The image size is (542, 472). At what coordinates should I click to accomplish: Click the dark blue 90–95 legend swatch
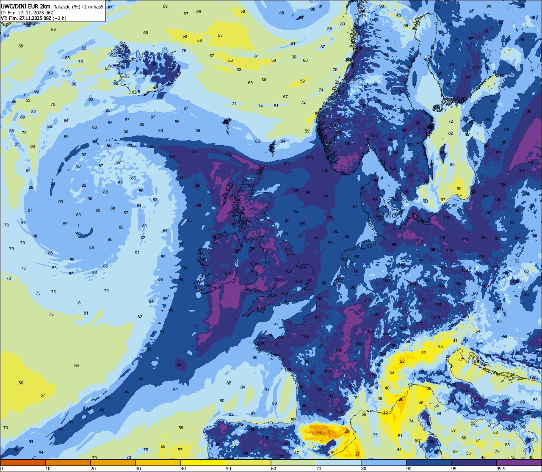pos(429,462)
